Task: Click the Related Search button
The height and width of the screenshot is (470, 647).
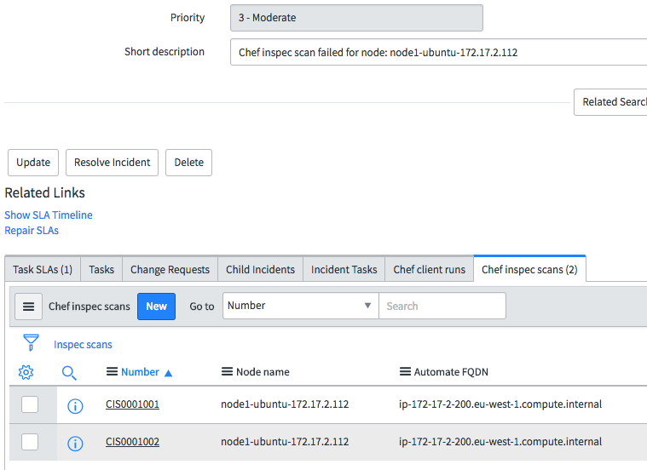Action: 610,102
